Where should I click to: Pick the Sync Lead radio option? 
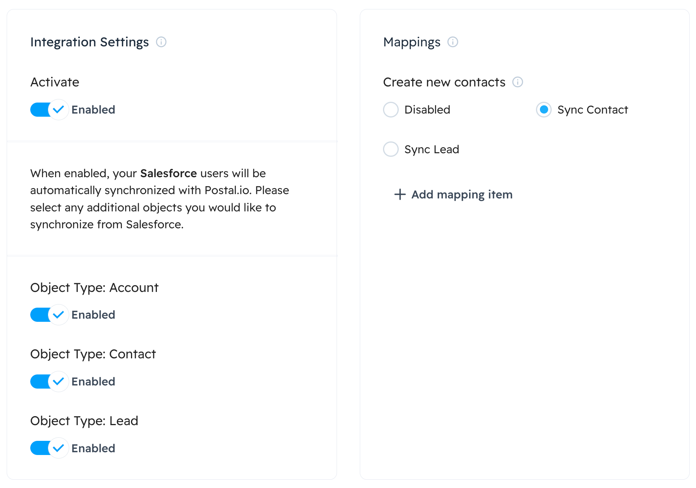coord(391,149)
